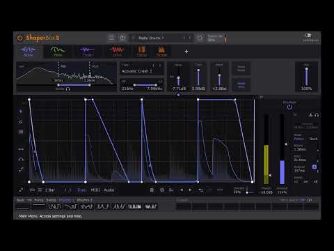Click the horizontal arrows snap icon
Screen dimensions: 334x251
pyautogui.click(x=21, y=149)
